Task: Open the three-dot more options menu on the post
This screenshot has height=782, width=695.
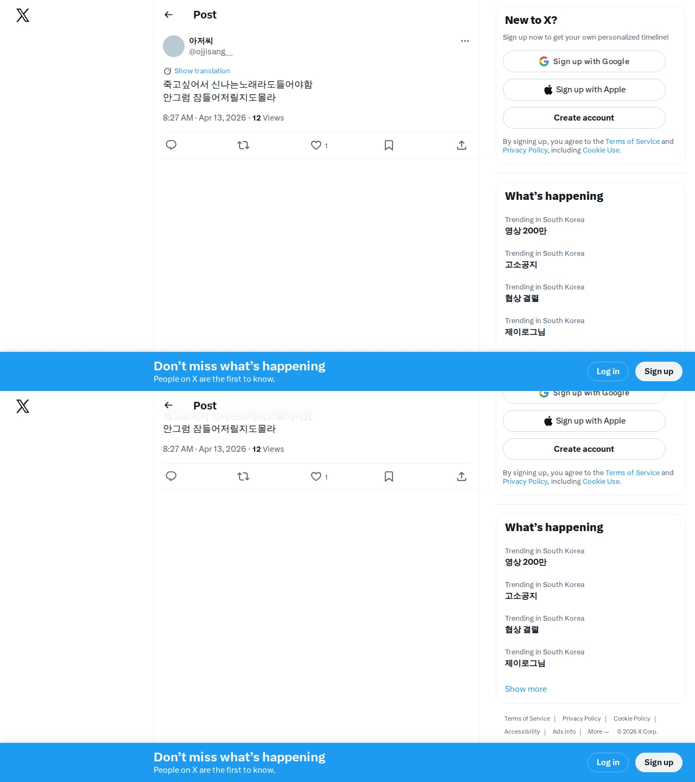Action: [x=465, y=41]
